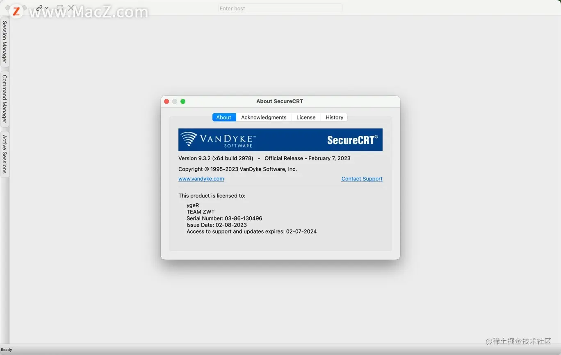Click the support expires 02-07-2024 line

(x=251, y=231)
